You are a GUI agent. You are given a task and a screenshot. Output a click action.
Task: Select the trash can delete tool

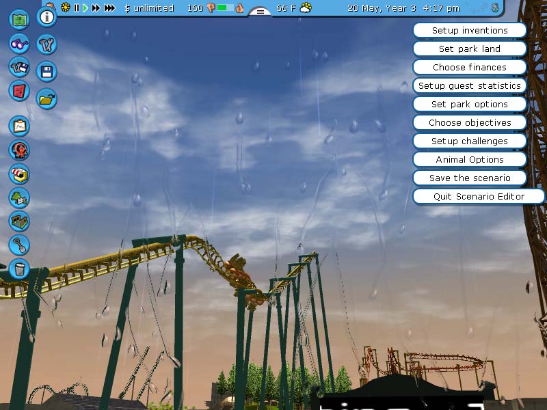click(x=19, y=269)
